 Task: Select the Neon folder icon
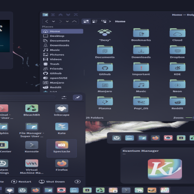(x=178, y=84)
